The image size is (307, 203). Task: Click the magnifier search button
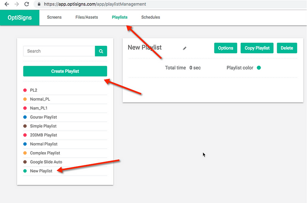click(101, 51)
